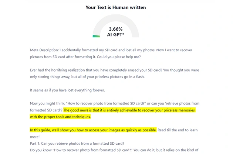The height and width of the screenshot is (155, 233).
Task: Click the 'Could you please help me?' text
Action: point(119,57)
